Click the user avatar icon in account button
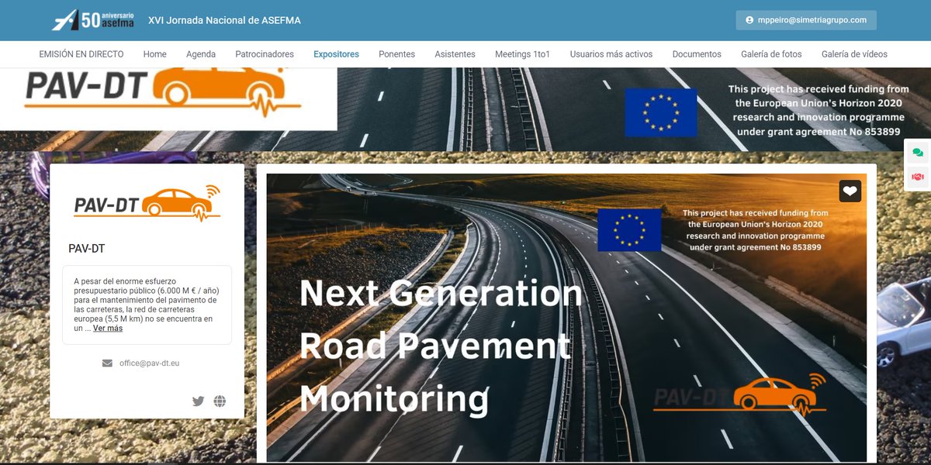931x465 pixels. click(x=749, y=20)
